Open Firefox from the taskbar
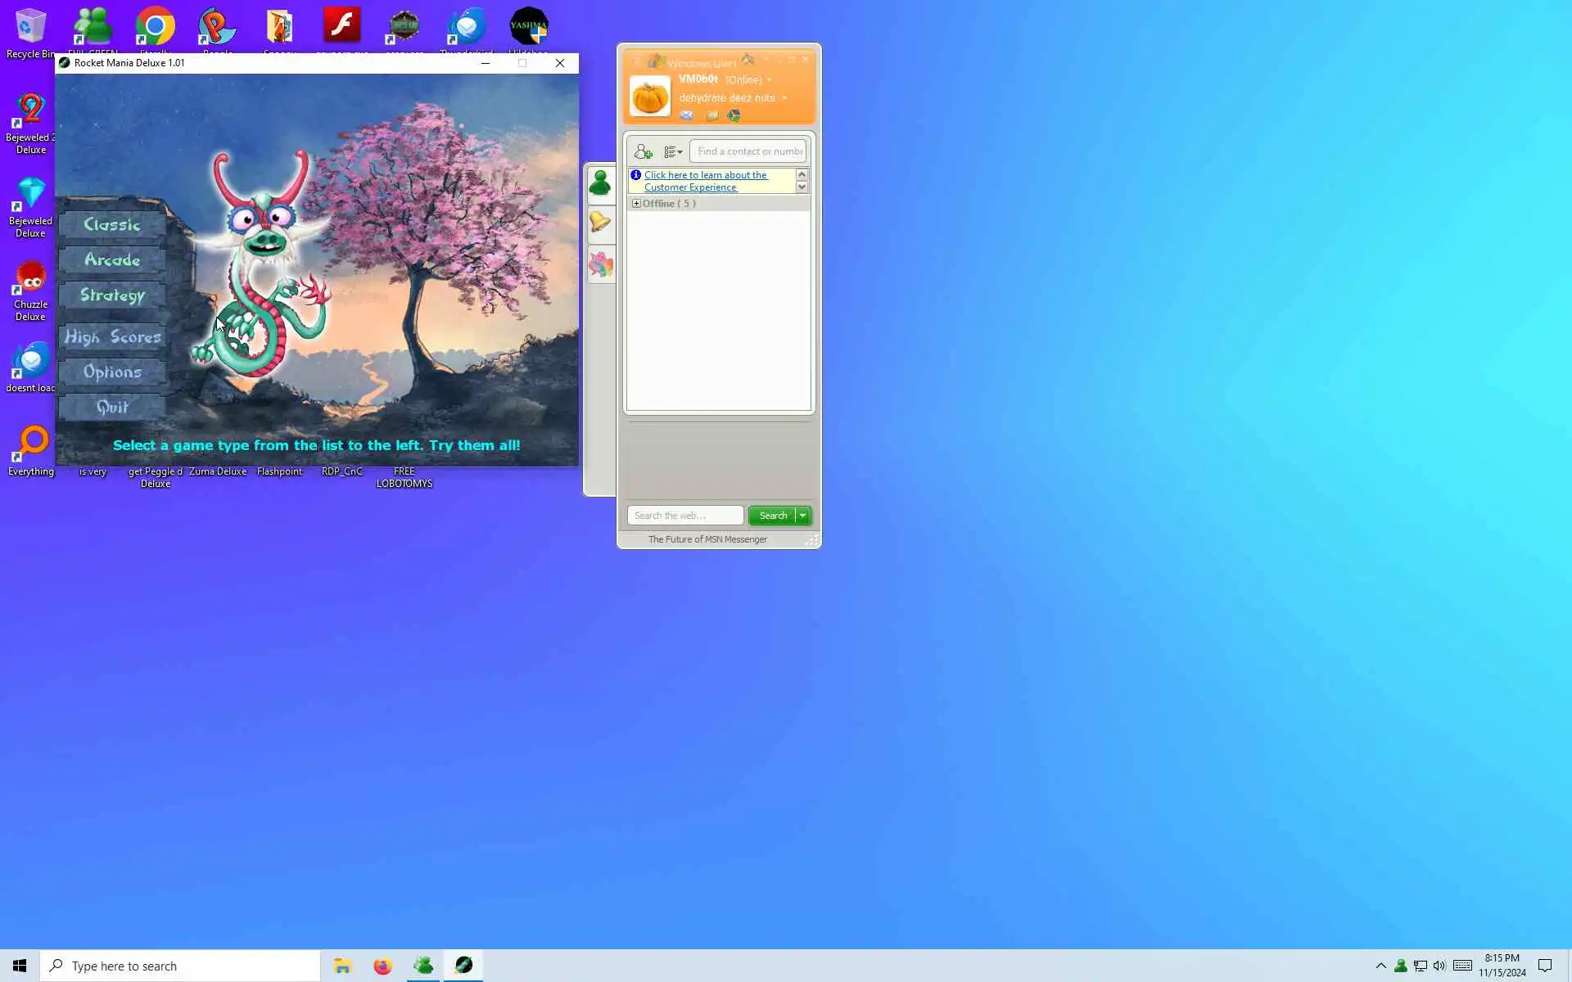This screenshot has height=982, width=1572. coord(382,966)
